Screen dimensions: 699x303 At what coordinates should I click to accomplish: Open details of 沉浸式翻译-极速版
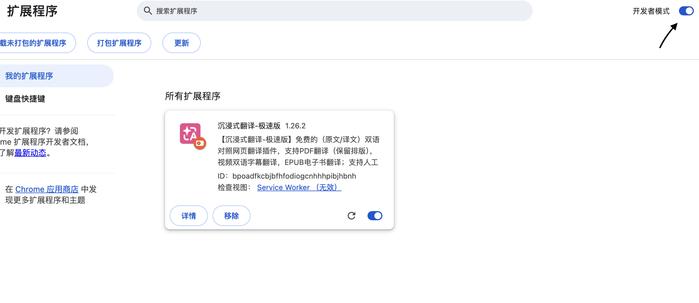188,216
